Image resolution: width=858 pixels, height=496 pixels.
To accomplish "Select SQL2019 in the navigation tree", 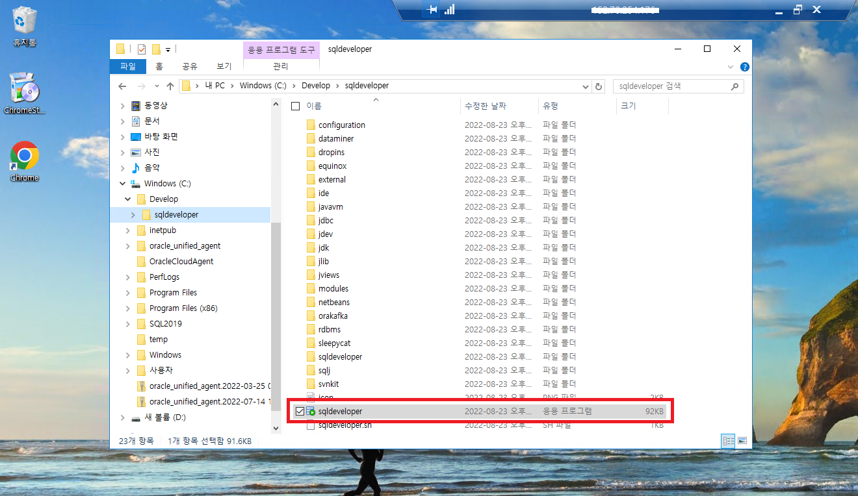I will pos(165,323).
